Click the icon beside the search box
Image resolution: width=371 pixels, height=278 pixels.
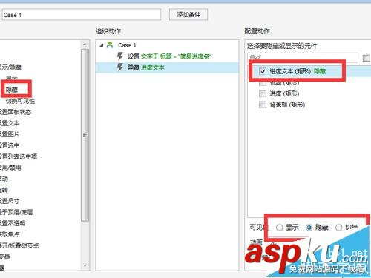pyautogui.click(x=366, y=58)
